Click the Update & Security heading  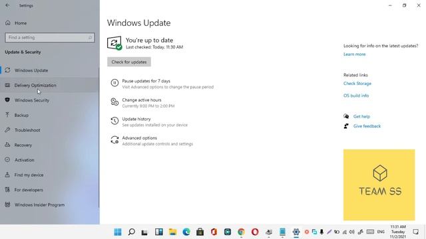tap(23, 52)
